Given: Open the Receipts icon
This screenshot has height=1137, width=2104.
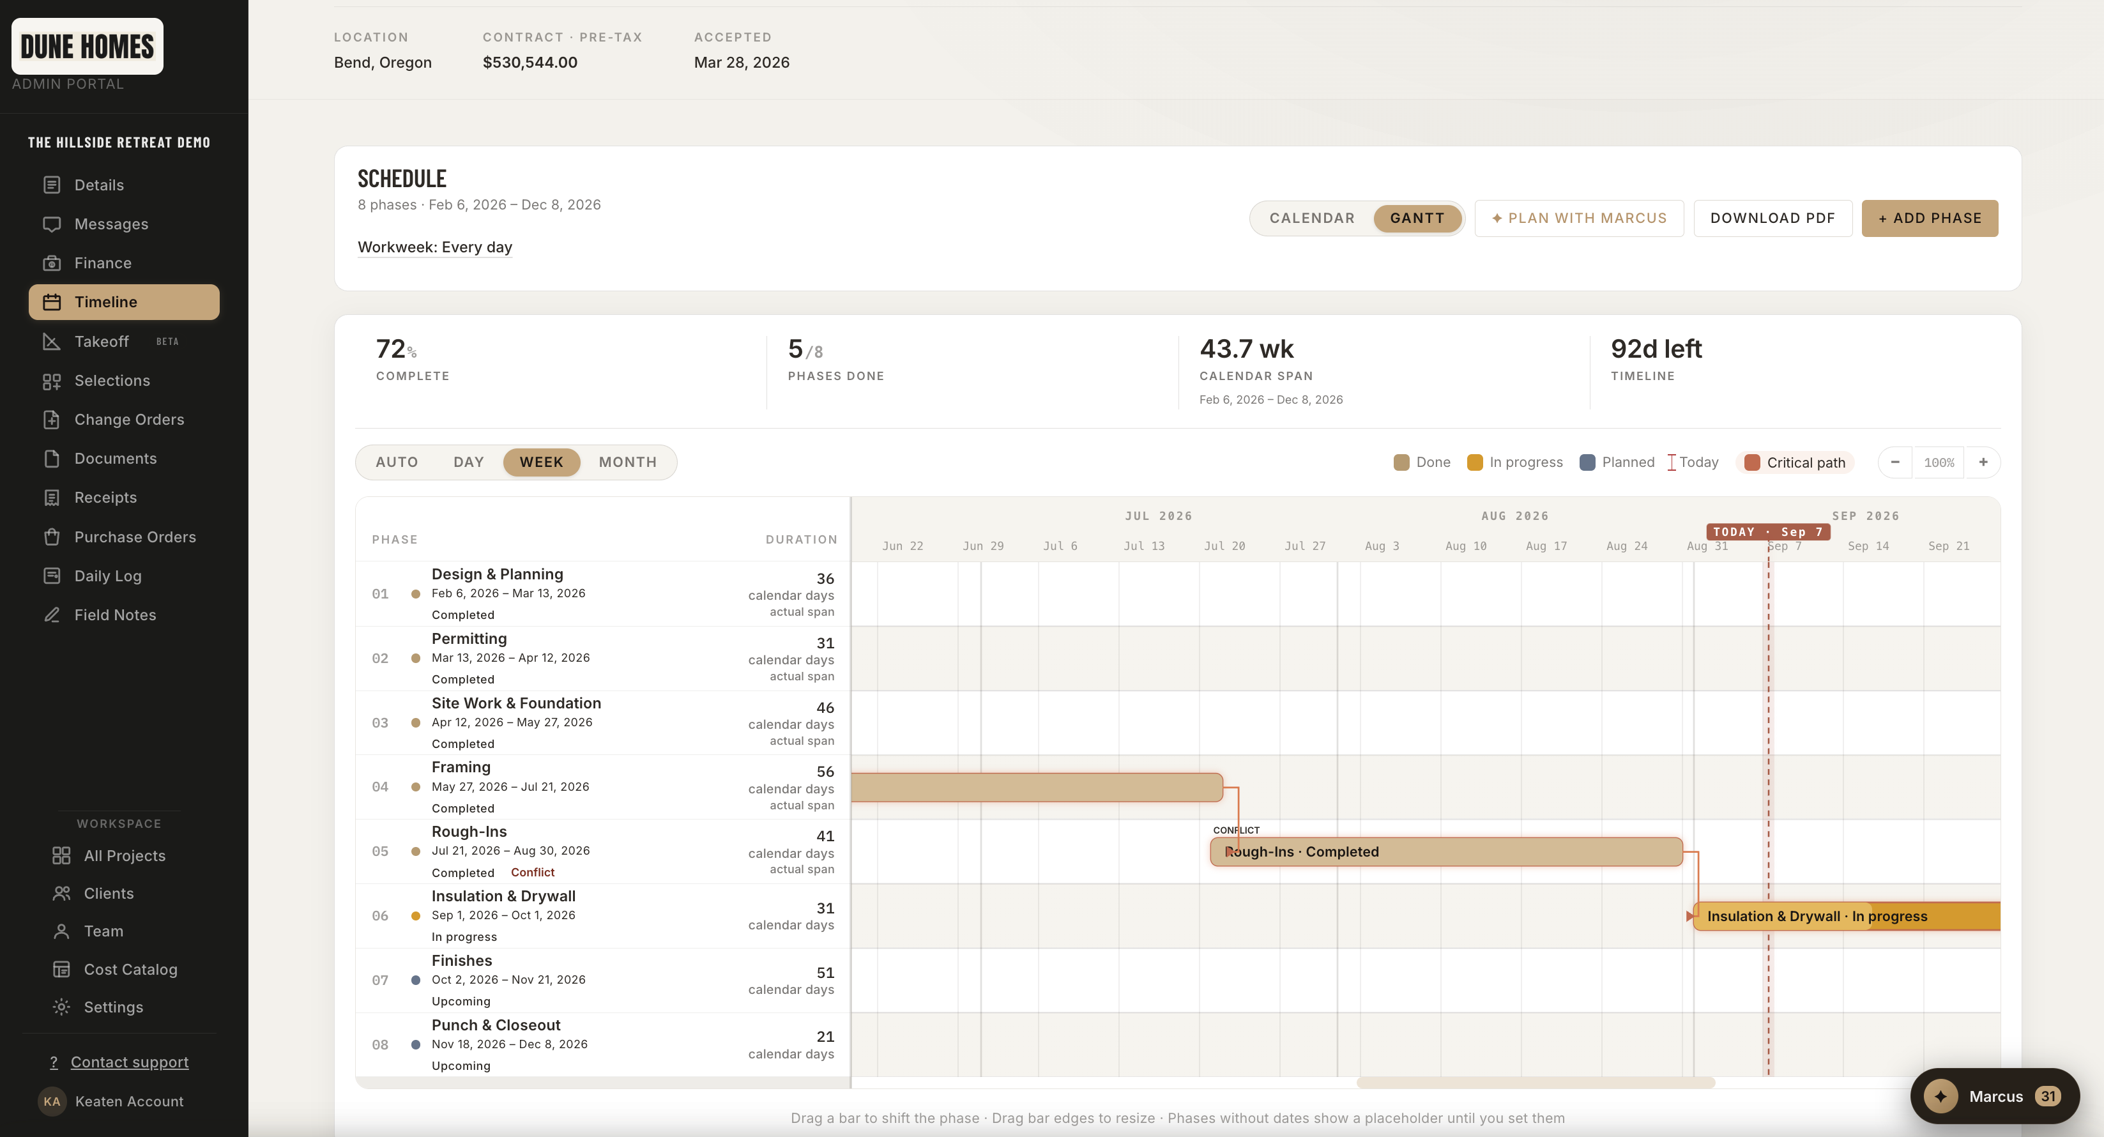Looking at the screenshot, I should (x=52, y=498).
